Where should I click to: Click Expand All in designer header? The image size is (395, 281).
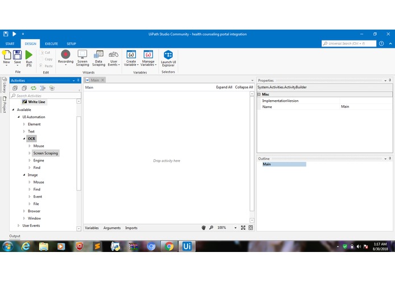click(x=224, y=87)
